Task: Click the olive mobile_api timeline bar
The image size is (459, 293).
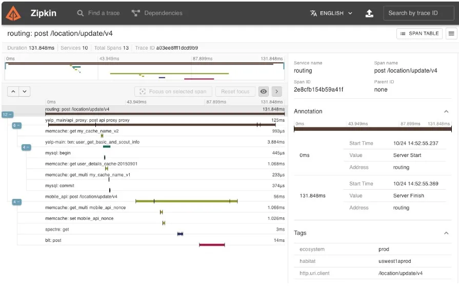Action: 187,201
